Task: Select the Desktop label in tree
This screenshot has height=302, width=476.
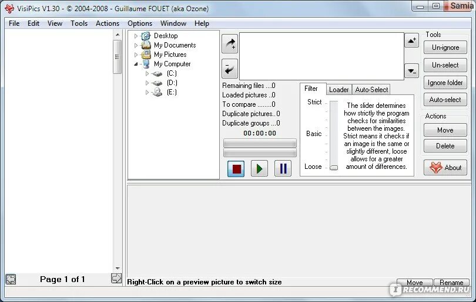Action: 166,36
